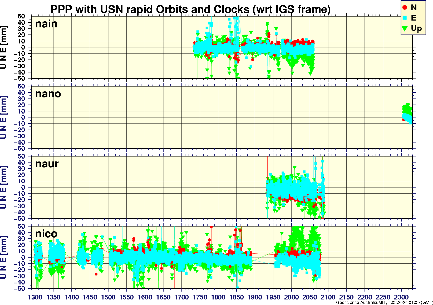
Task: Select the 'Up' legend label
Action: [x=416, y=28]
